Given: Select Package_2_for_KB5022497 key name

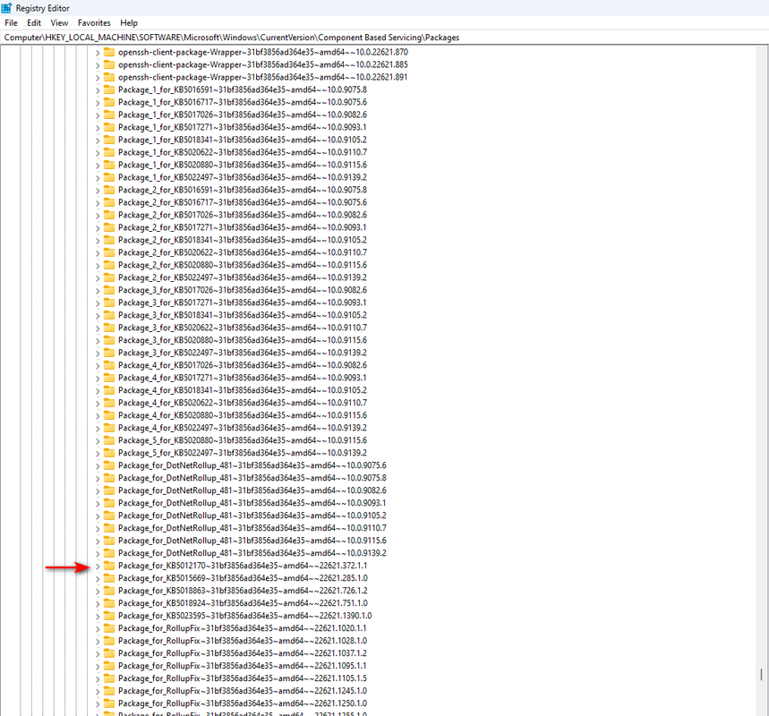Looking at the screenshot, I should 243,277.
